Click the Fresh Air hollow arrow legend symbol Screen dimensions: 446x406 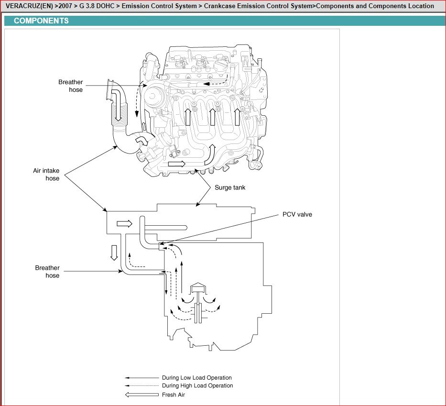tap(141, 395)
